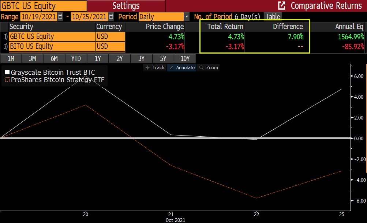Click row number 2) beside BITO
This screenshot has height=223, width=367.
5,46
